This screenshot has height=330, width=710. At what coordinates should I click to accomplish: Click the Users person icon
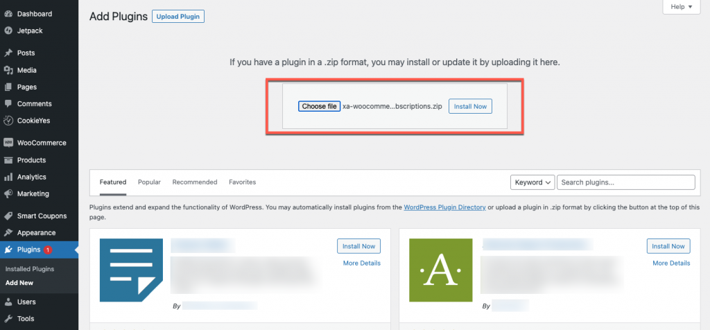pos(8,302)
